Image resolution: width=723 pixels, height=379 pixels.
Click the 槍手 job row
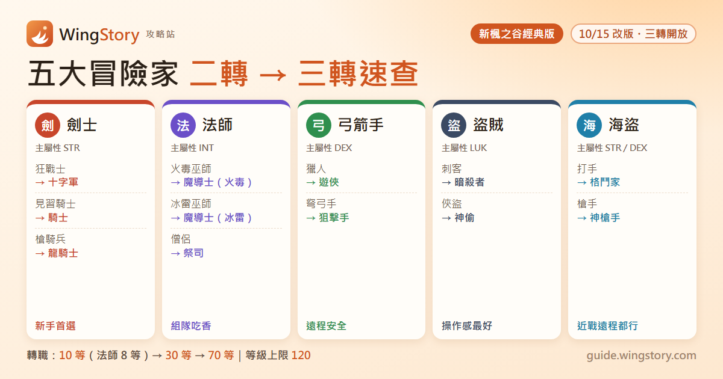click(587, 204)
